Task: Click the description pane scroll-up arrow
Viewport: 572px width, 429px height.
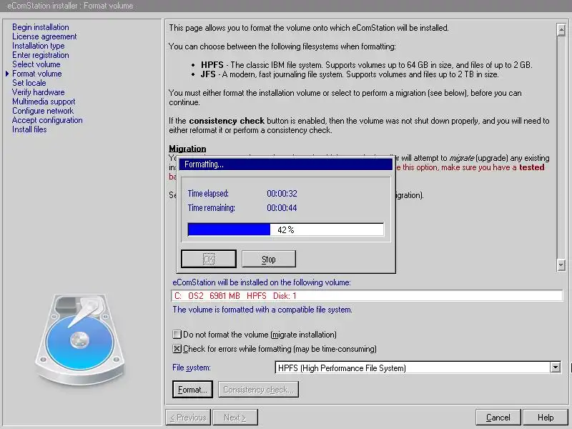Action: (x=561, y=30)
